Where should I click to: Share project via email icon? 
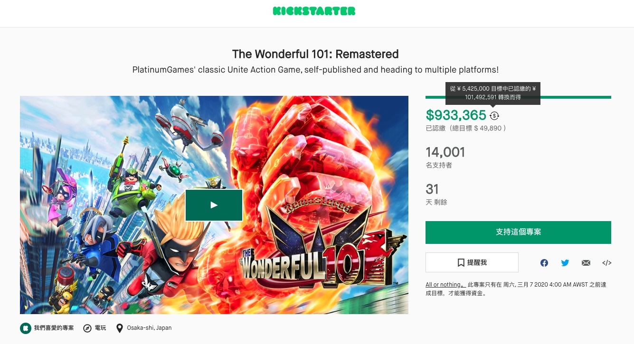pyautogui.click(x=586, y=263)
